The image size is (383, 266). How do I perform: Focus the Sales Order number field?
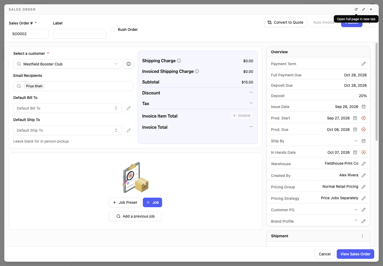[x=29, y=34]
